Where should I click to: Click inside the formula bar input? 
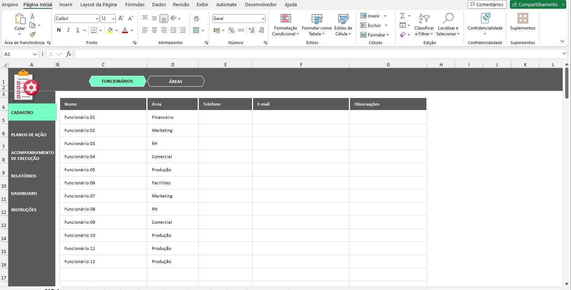point(317,54)
